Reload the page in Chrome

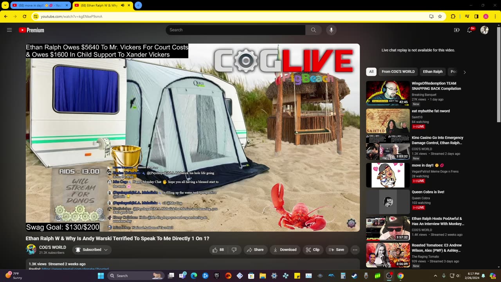coord(24,16)
